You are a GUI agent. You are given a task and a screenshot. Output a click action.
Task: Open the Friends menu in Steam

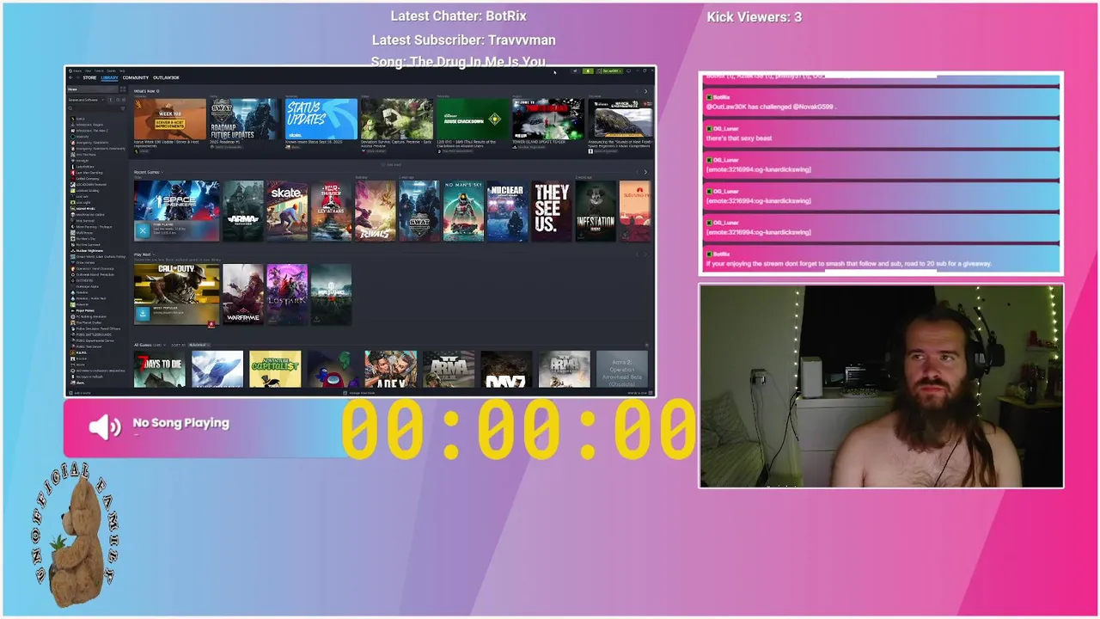[x=99, y=70]
